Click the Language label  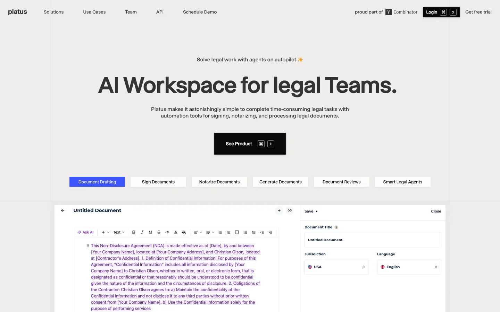[x=386, y=254]
